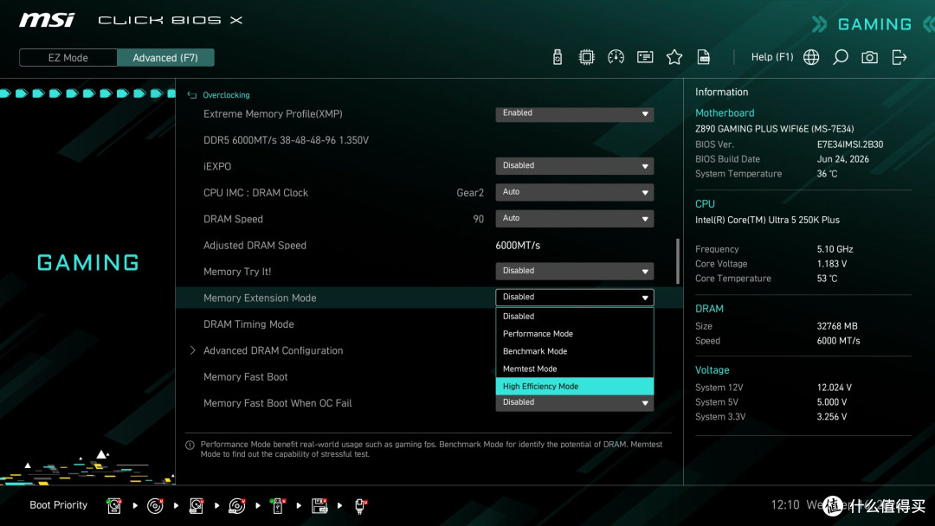This screenshot has height=526, width=935.
Task: Open the CPU chip hardware icon
Action: pyautogui.click(x=587, y=57)
